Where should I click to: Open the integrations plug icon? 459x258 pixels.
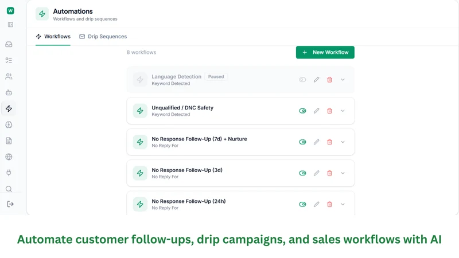[9, 173]
